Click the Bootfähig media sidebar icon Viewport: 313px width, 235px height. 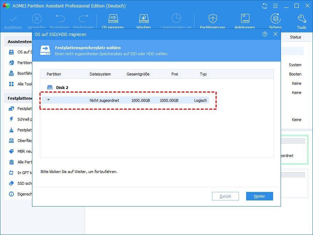tap(11, 73)
